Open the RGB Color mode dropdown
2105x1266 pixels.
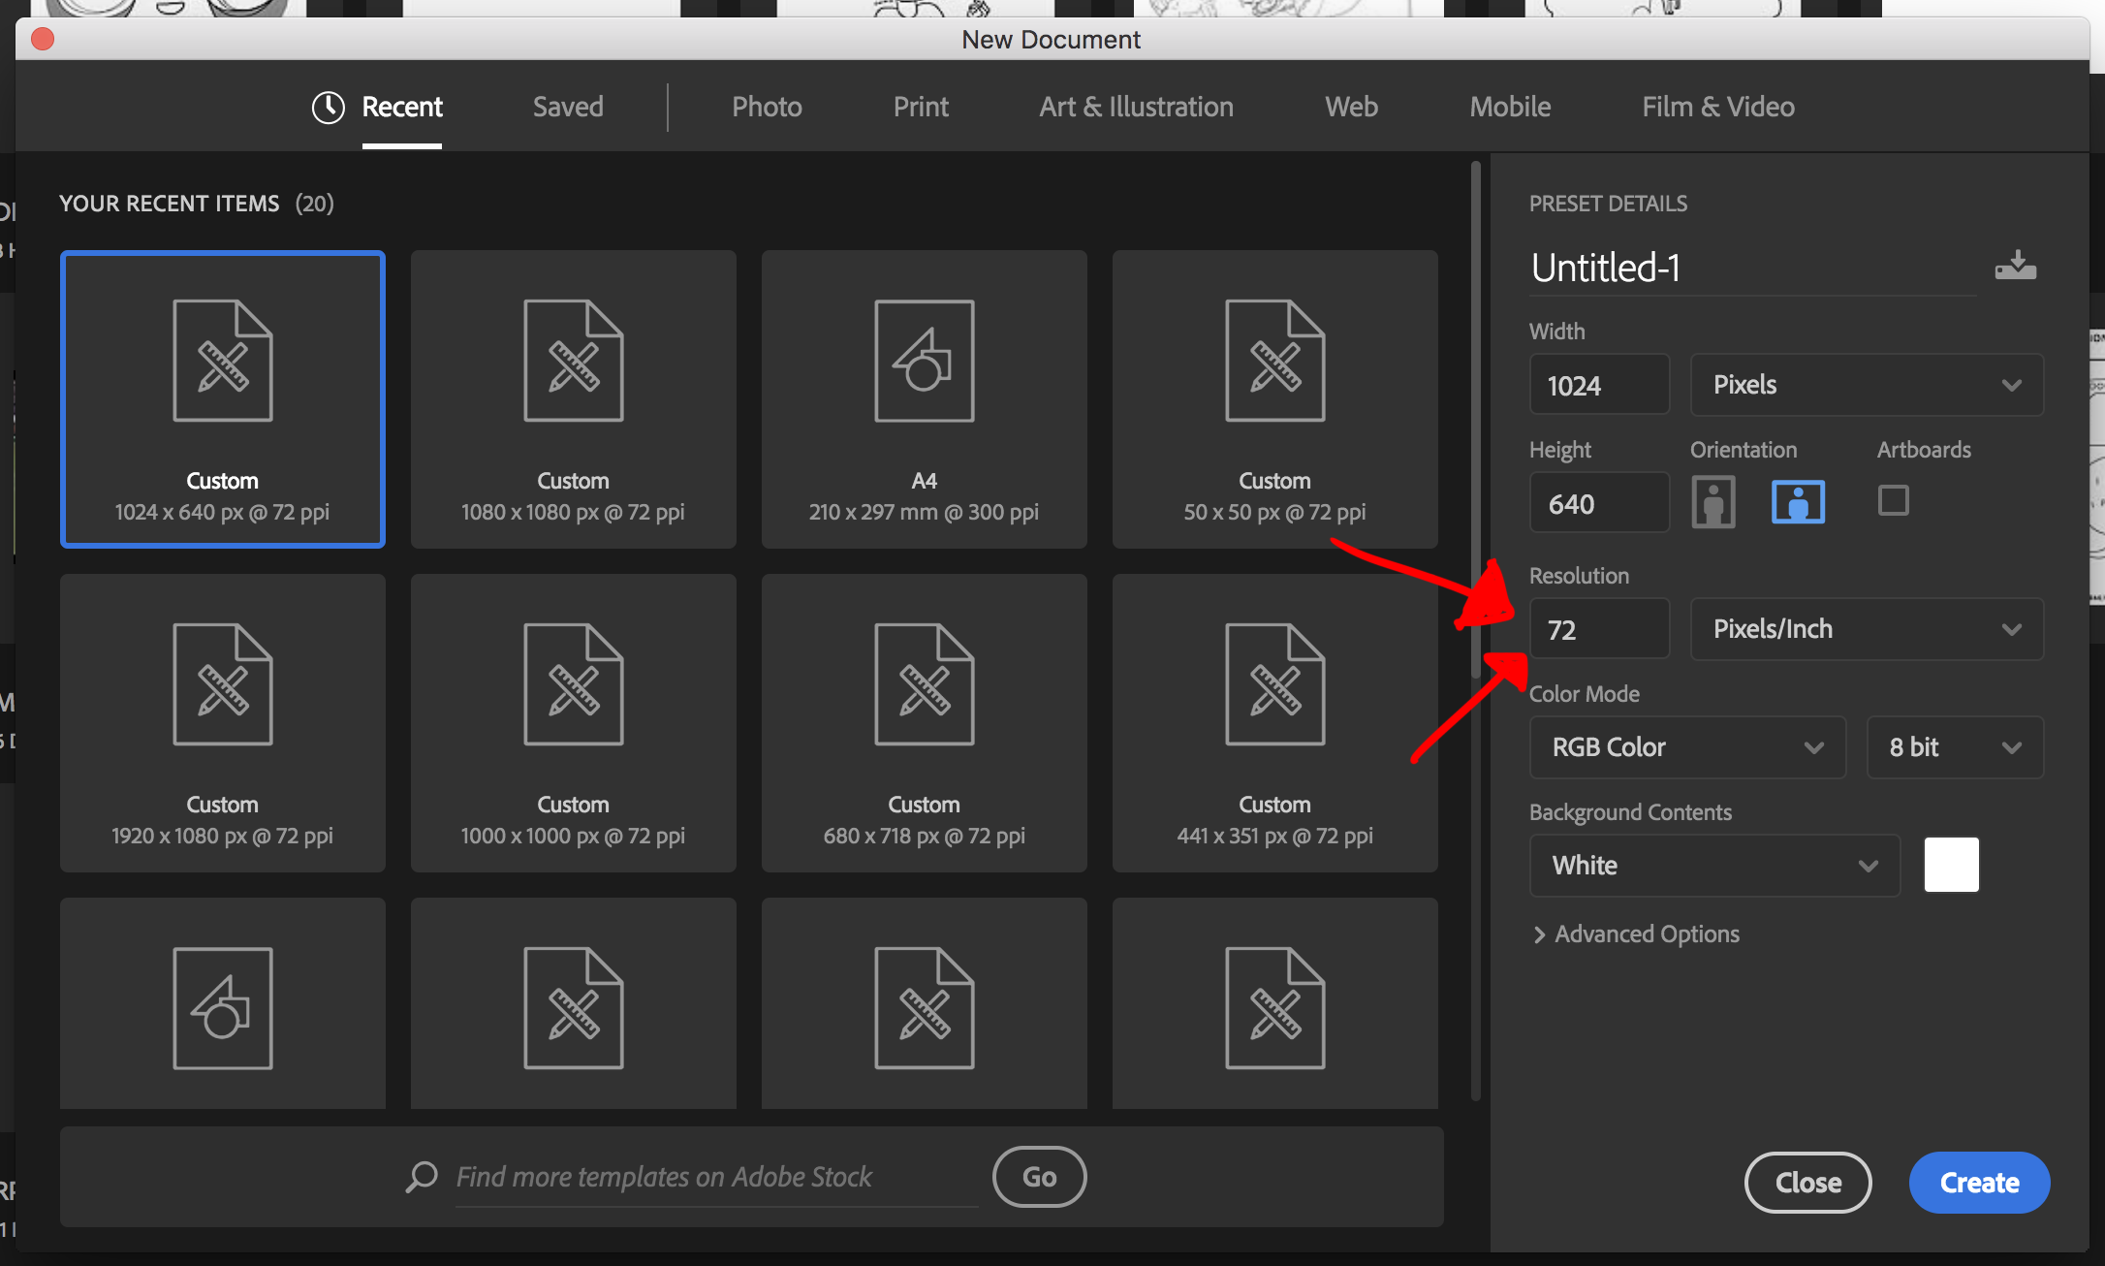tap(1686, 747)
